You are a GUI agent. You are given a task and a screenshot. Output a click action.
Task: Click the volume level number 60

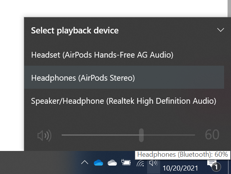point(212,134)
